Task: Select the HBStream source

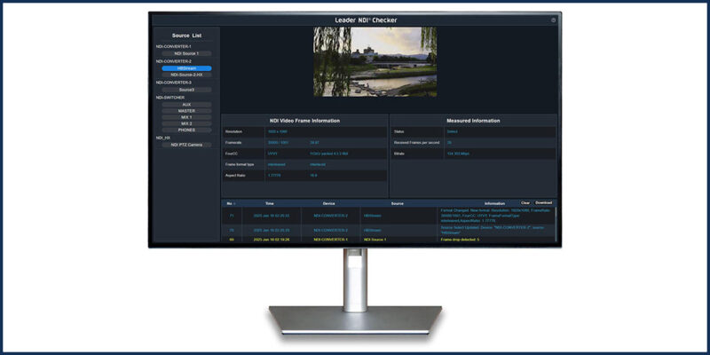Action: pyautogui.click(x=186, y=68)
